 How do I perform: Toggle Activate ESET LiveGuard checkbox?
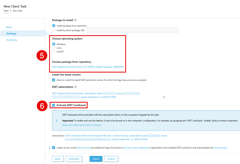pos(54,105)
